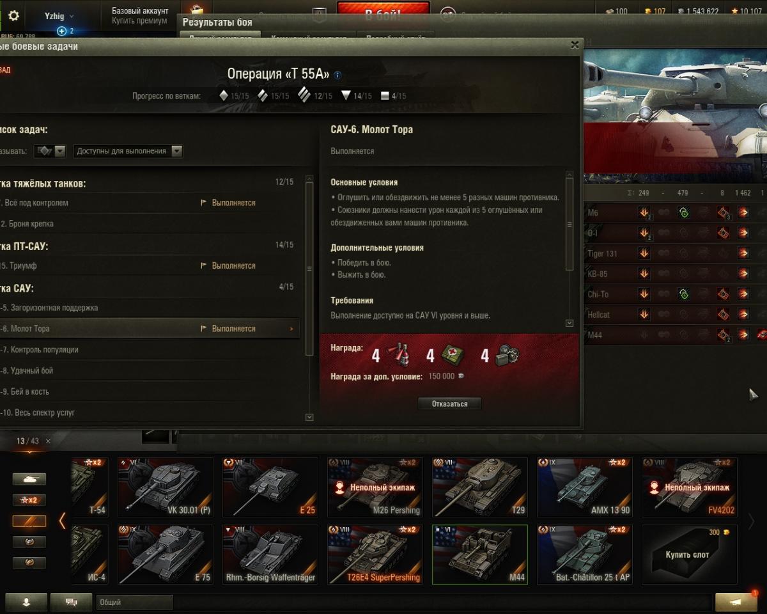Click the Купить слот tile

pyautogui.click(x=689, y=555)
